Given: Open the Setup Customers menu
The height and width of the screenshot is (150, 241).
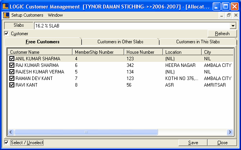Looking at the screenshot, I should coord(27,15).
